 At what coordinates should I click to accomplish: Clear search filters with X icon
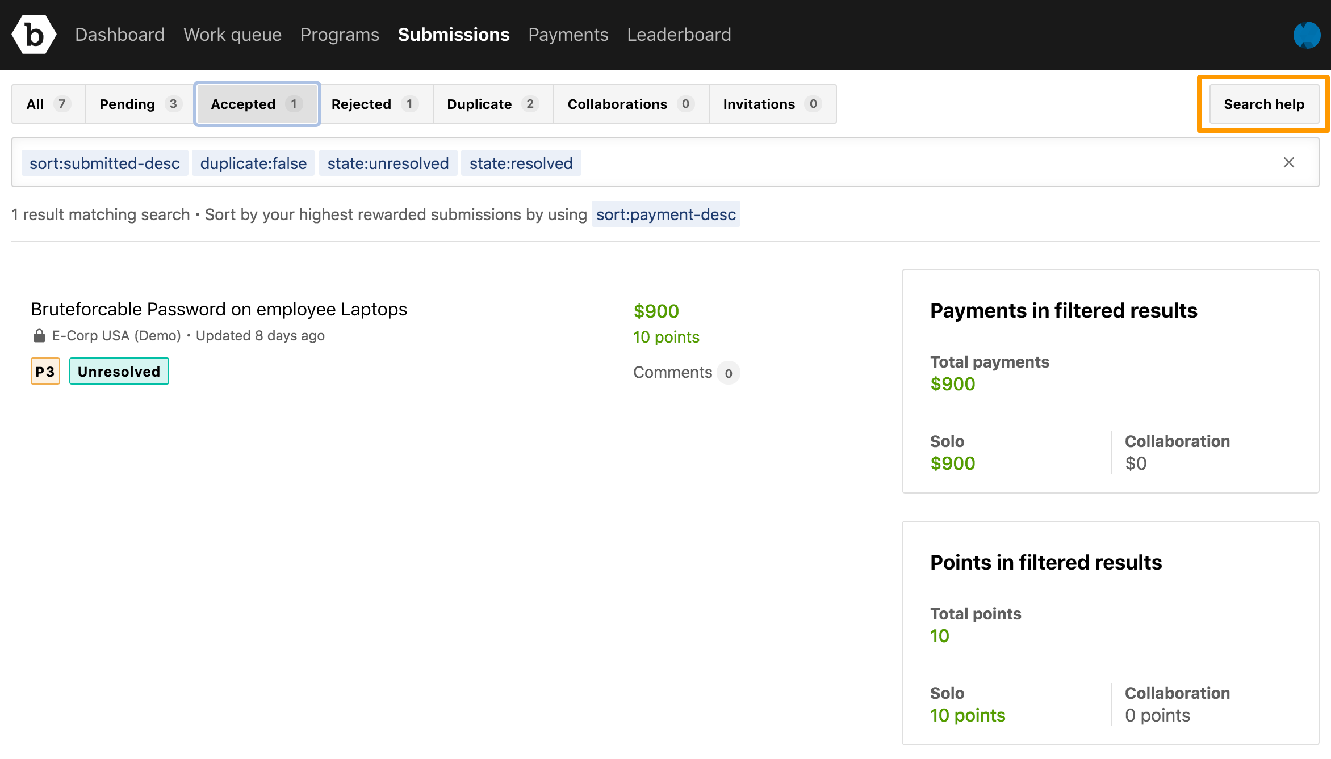(x=1288, y=163)
